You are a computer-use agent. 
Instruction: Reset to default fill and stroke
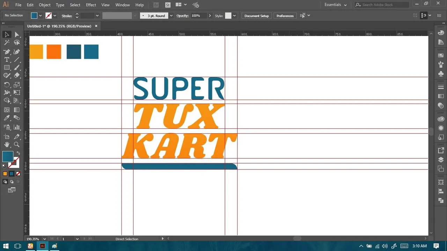[x=4, y=166]
